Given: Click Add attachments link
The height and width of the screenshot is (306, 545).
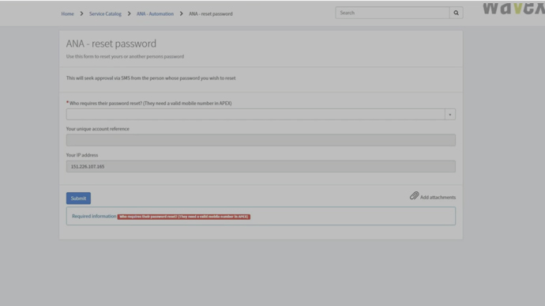Looking at the screenshot, I should (438, 198).
